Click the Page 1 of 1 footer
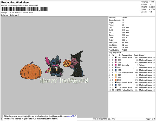 point(150,119)
